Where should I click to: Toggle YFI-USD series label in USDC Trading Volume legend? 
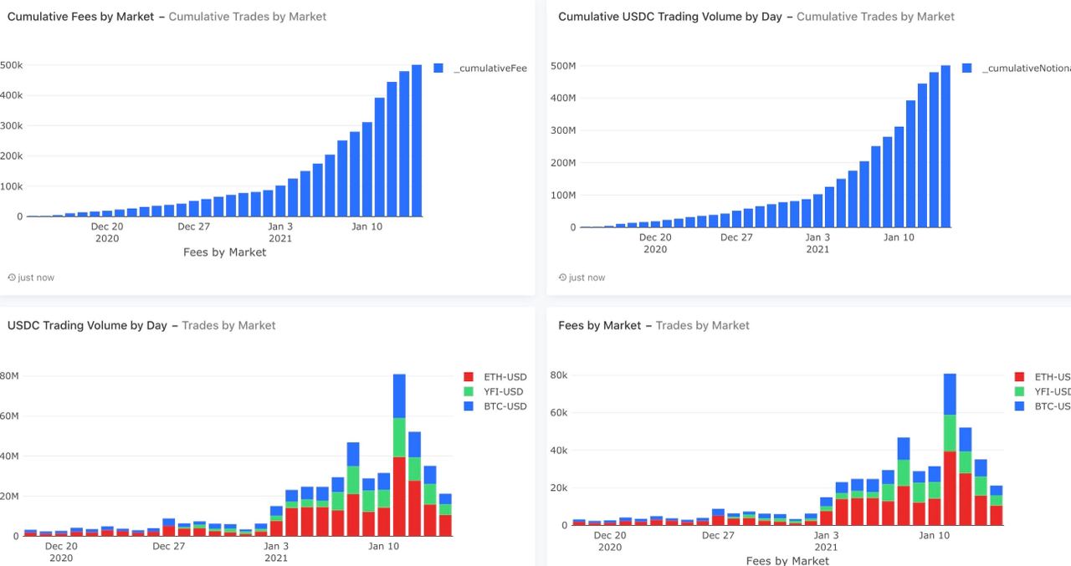pos(505,391)
